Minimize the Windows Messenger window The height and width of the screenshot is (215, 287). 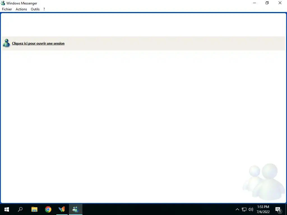click(254, 3)
